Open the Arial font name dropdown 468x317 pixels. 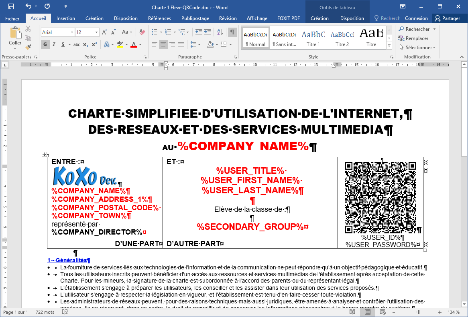tap(72, 32)
